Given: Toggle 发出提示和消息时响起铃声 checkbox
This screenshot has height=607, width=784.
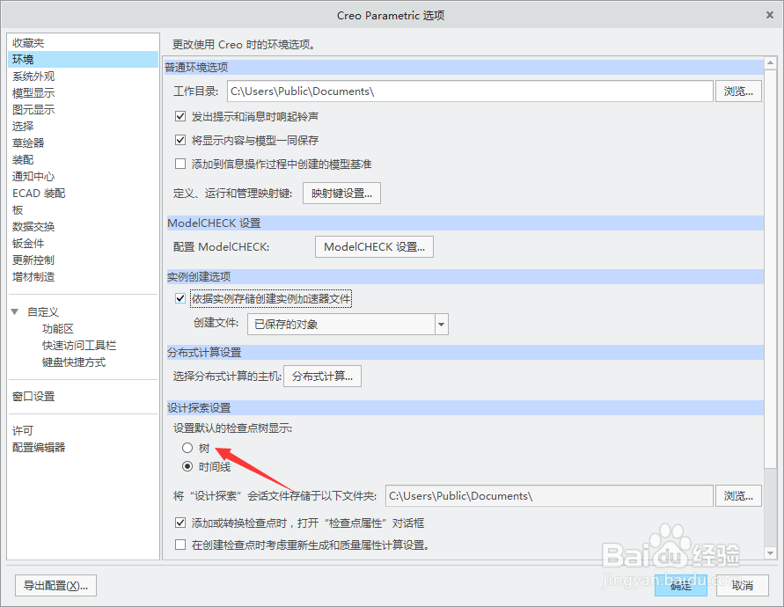Looking at the screenshot, I should [x=180, y=116].
